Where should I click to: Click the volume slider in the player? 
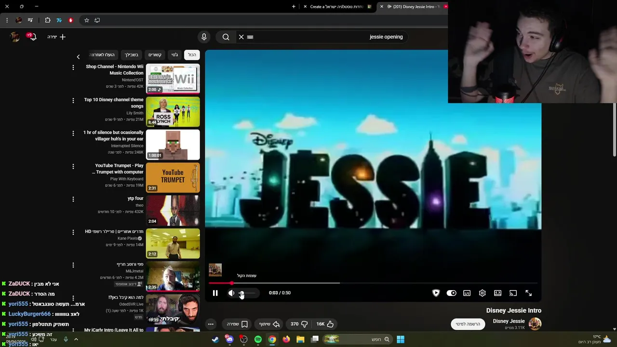(248, 293)
